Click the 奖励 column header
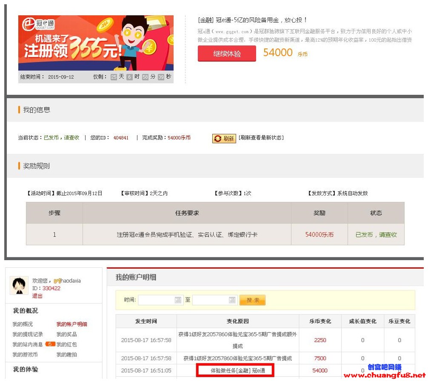The height and width of the screenshot is (383, 428). [320, 213]
